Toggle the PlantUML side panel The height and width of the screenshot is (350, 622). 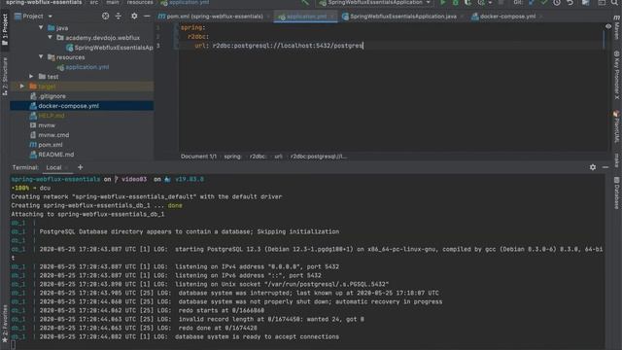[x=617, y=127]
